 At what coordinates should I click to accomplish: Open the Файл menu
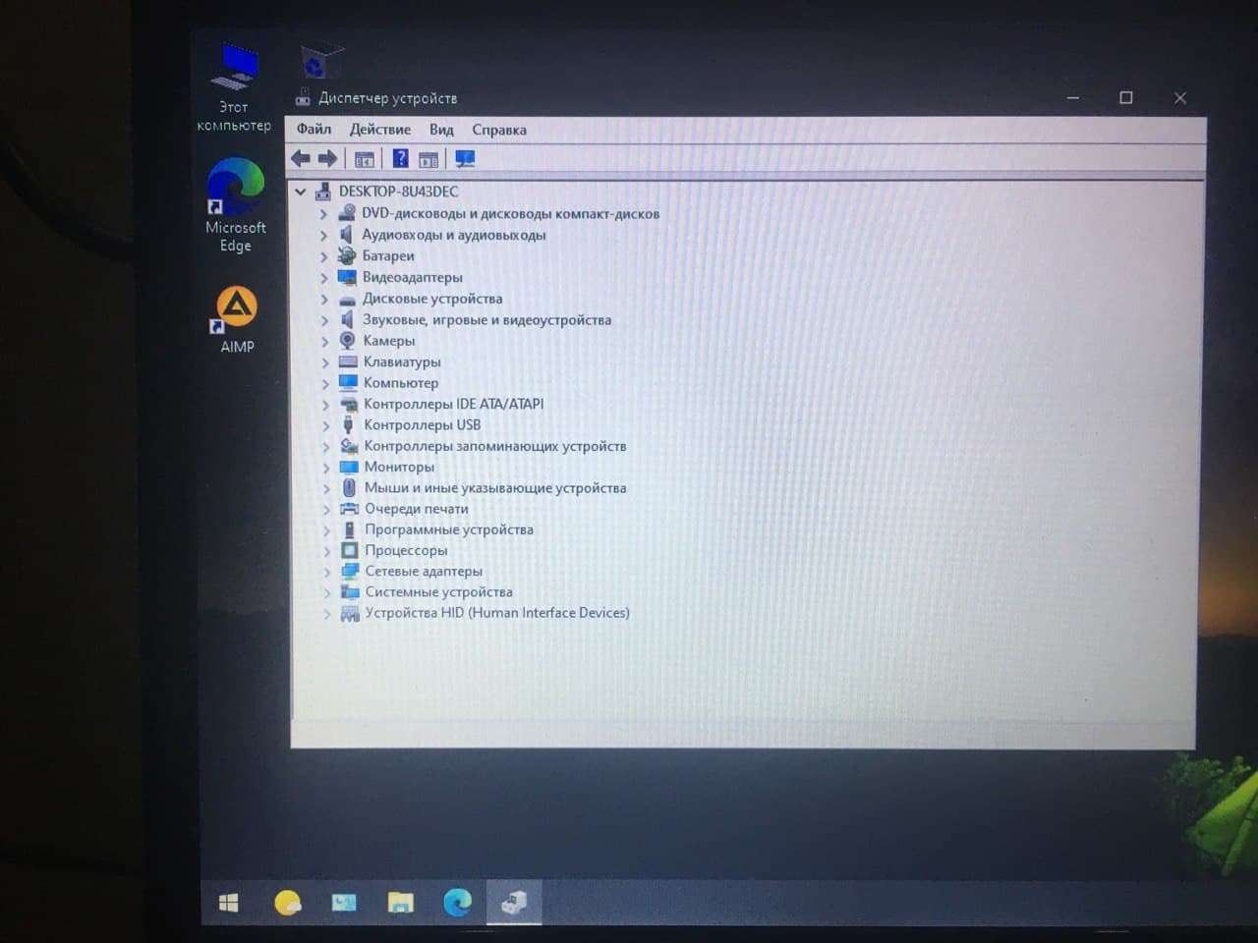pos(314,129)
